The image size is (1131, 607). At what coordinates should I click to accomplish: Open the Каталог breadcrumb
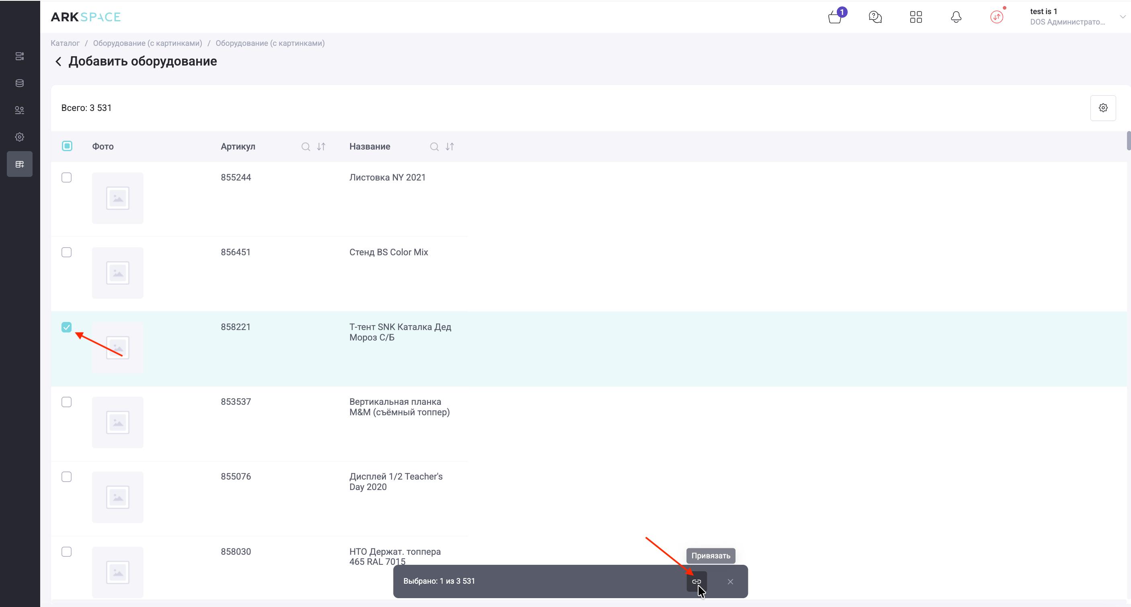click(65, 43)
